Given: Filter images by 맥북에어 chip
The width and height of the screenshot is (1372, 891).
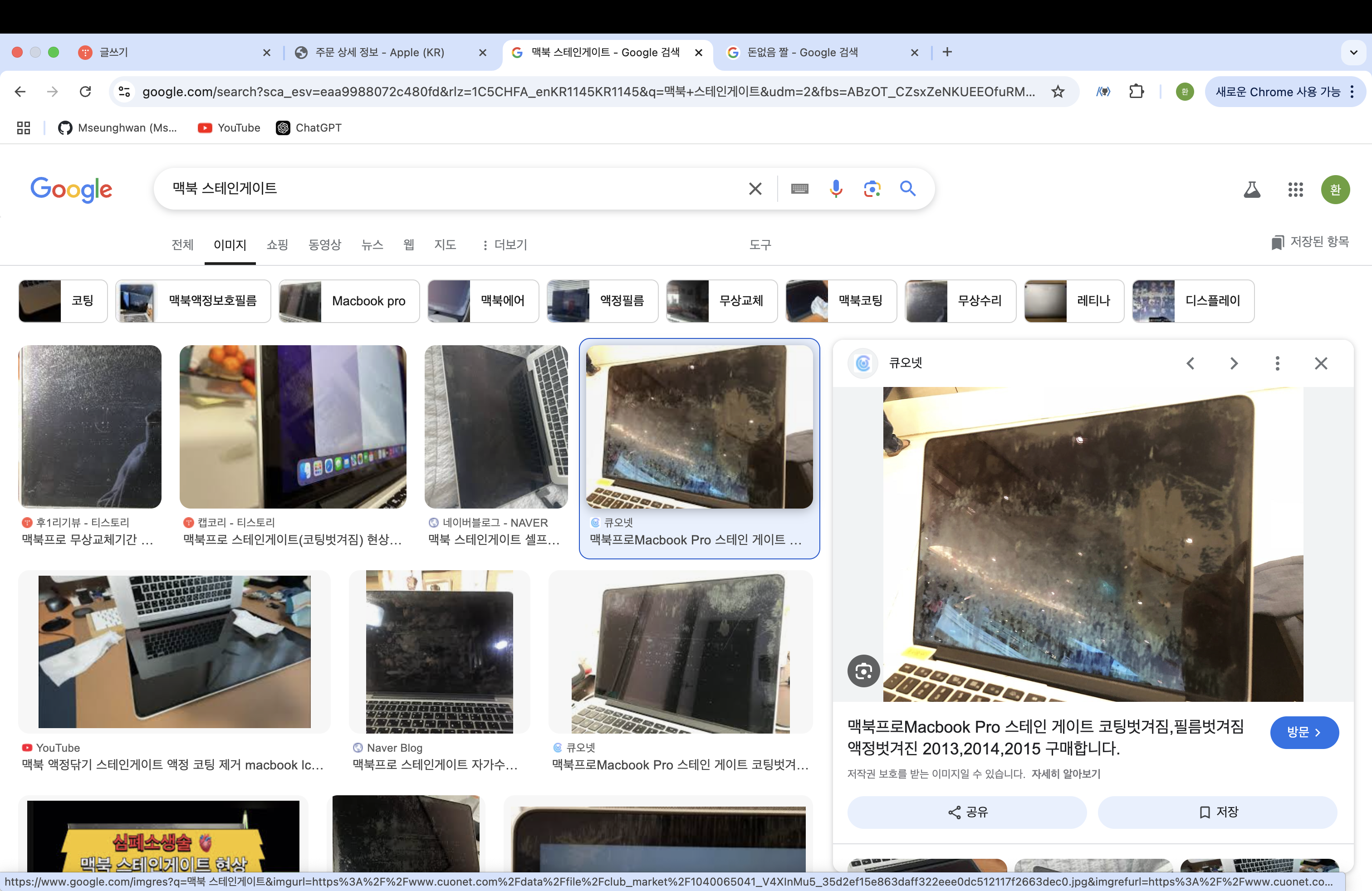Looking at the screenshot, I should pos(483,301).
